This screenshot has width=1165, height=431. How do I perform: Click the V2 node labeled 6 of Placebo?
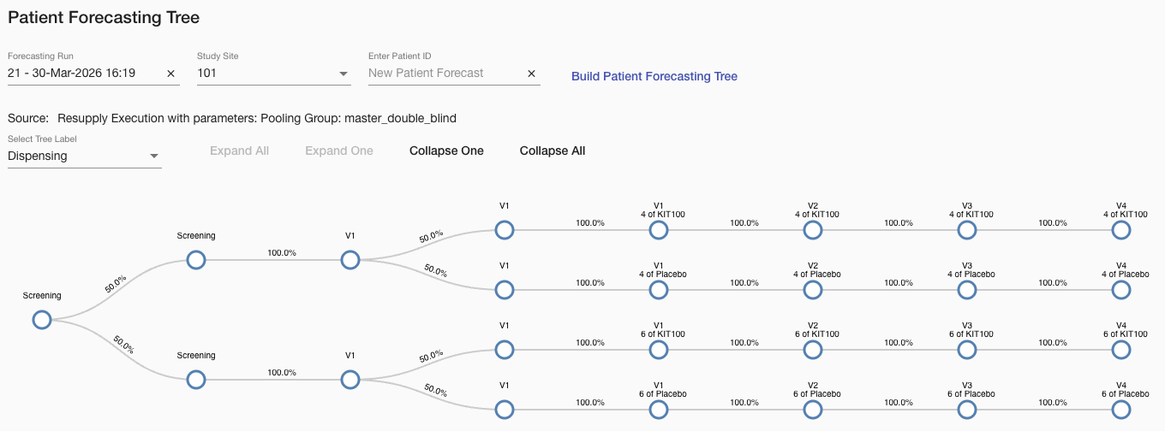tap(812, 410)
